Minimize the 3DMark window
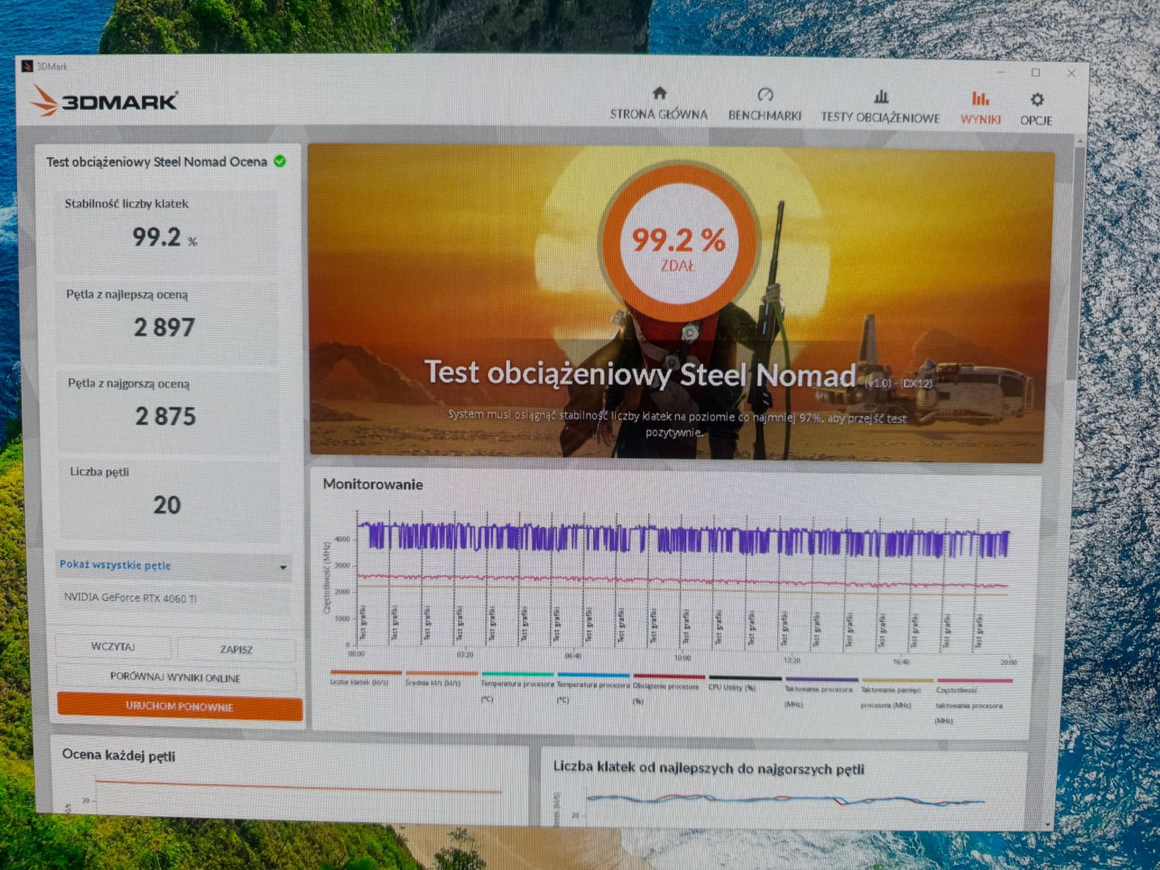 coord(1002,72)
